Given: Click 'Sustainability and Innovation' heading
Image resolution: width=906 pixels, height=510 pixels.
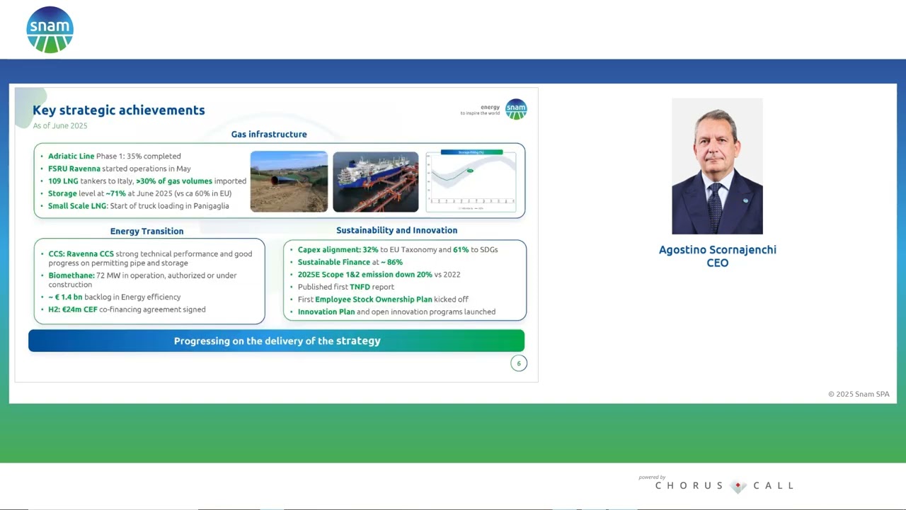Looking at the screenshot, I should click(x=396, y=230).
